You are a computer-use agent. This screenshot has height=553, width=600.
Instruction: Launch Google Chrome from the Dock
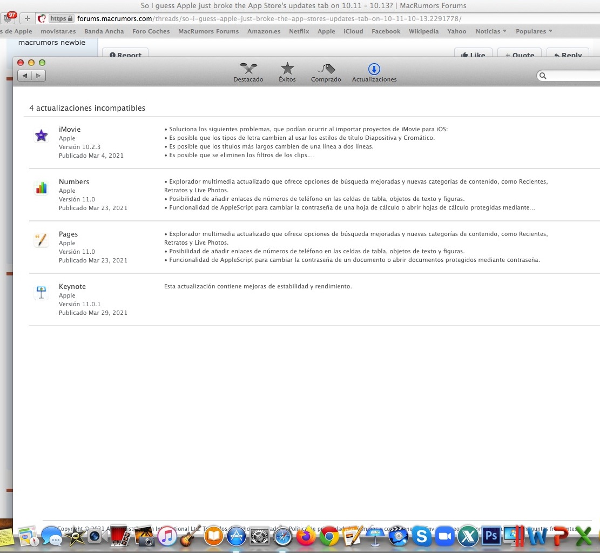pos(329,536)
